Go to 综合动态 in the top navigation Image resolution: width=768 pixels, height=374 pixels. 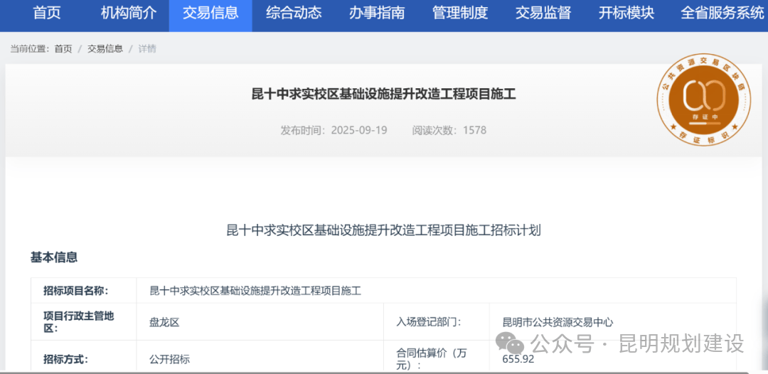pos(294,14)
